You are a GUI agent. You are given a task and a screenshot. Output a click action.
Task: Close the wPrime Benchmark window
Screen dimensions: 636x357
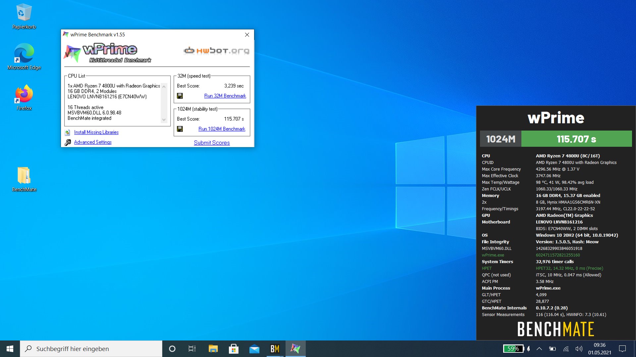(x=247, y=35)
